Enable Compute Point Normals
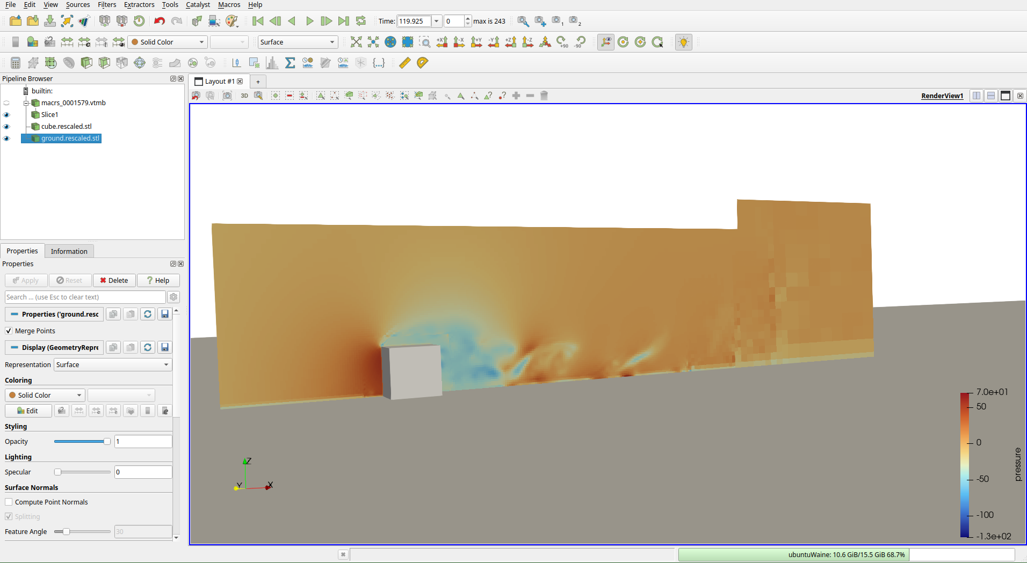 [9, 502]
